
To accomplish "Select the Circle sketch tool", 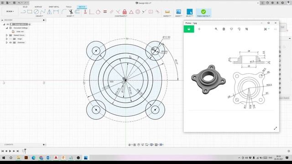I will (x=36, y=12).
